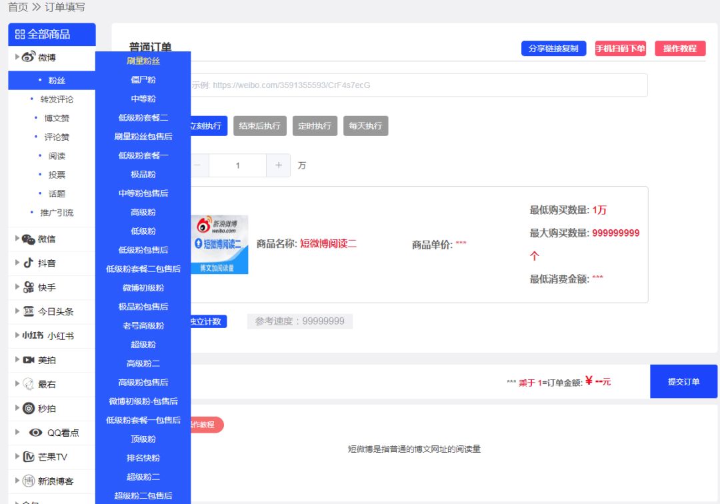Click the quantity number input field
This screenshot has height=504, width=720.
[237, 165]
